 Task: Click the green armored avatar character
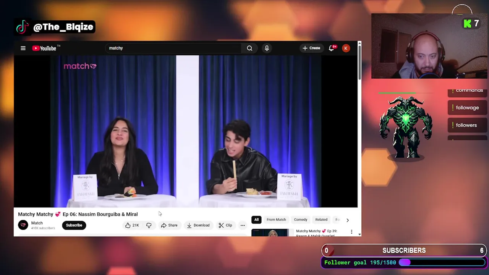point(406,128)
